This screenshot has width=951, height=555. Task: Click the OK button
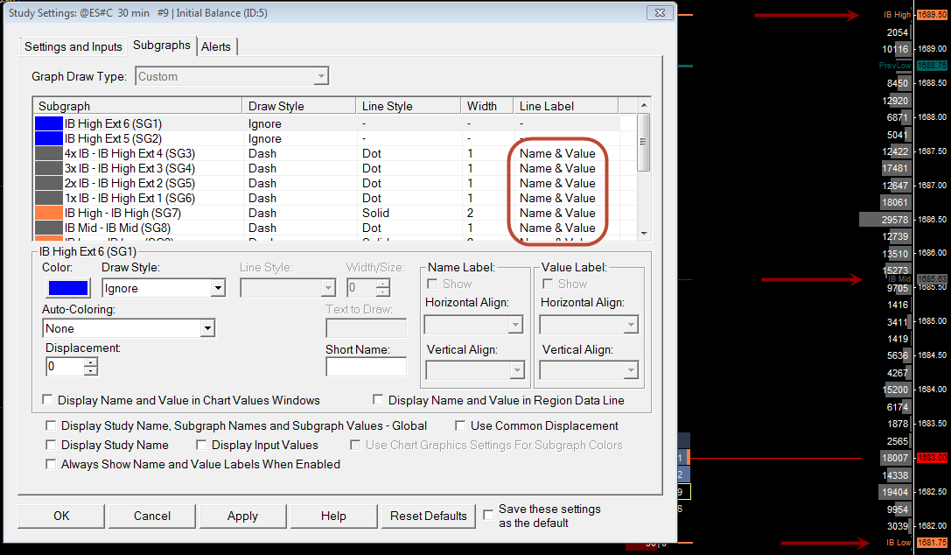point(61,516)
